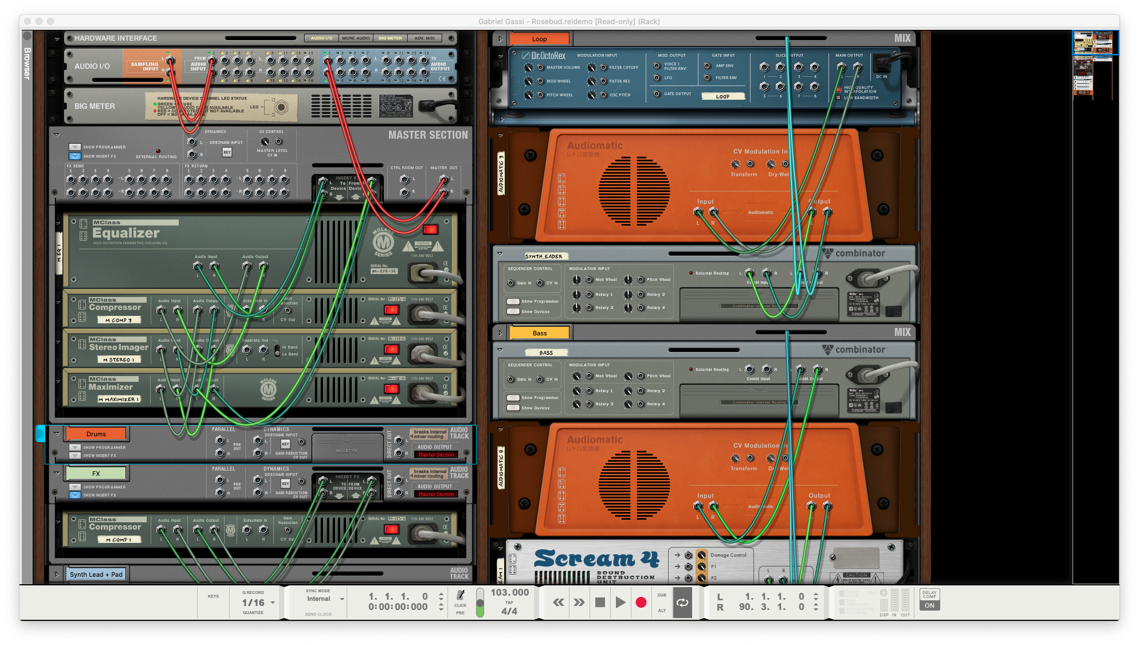Screen dimensions: 1139x645
Task: Toggle Show Insert FX in Master Section
Action: pos(75,156)
